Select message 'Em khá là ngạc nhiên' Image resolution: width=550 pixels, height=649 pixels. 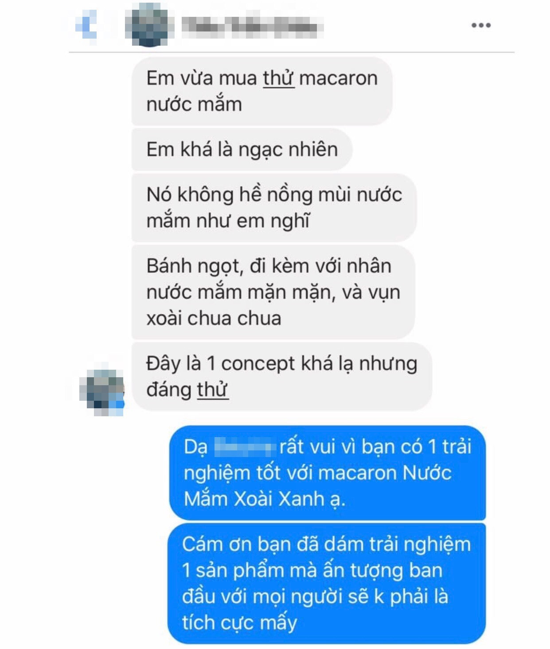(242, 149)
